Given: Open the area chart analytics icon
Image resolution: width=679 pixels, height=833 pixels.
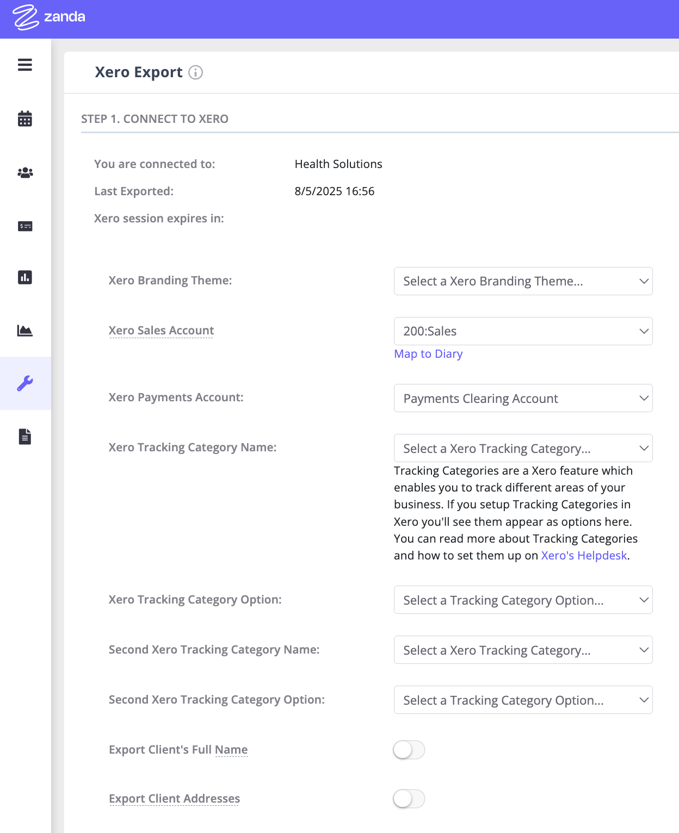Looking at the screenshot, I should (x=25, y=331).
